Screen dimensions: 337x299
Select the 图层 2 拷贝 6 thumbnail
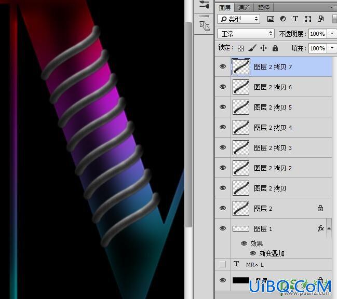(x=241, y=87)
